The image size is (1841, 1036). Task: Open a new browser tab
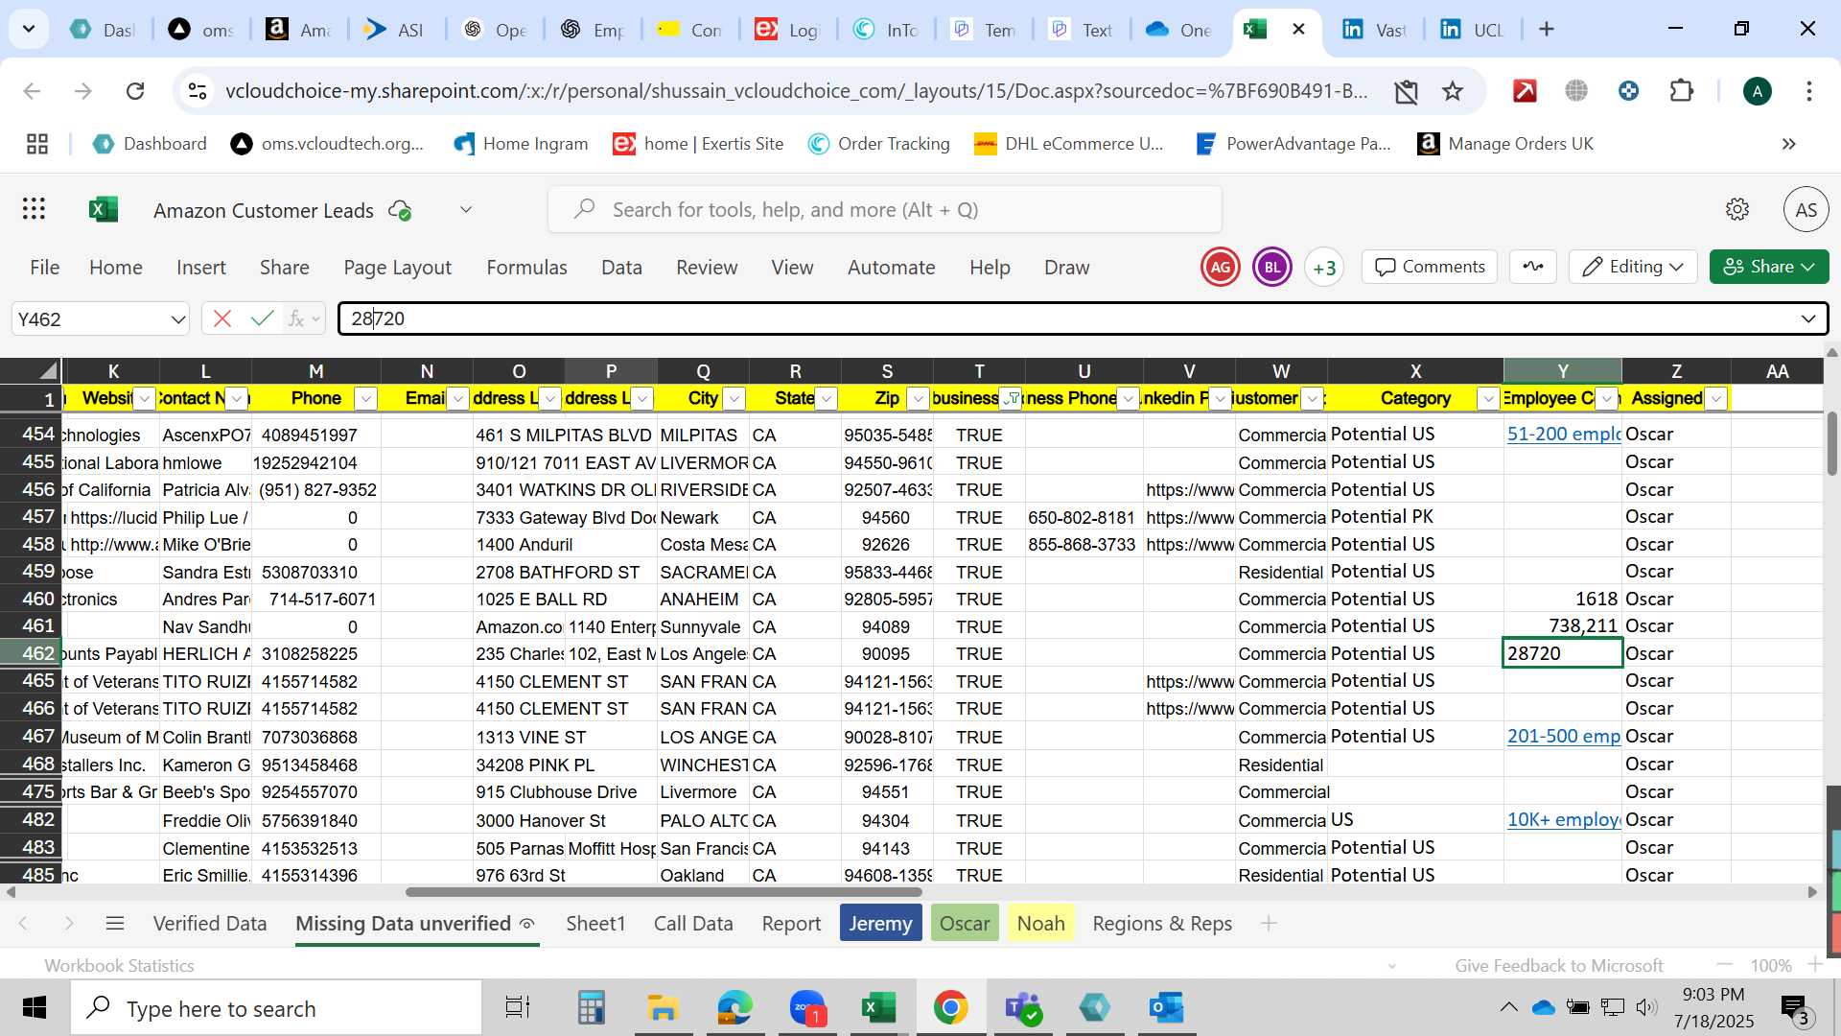pos(1547,30)
